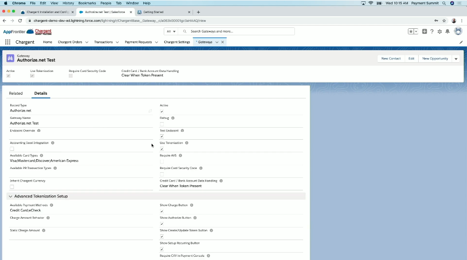Click the user profile avatar
Screen dimensions: 467x260
[x=458, y=31]
